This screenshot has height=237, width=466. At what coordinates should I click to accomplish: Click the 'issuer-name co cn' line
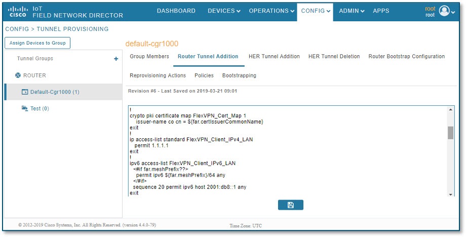200,122
